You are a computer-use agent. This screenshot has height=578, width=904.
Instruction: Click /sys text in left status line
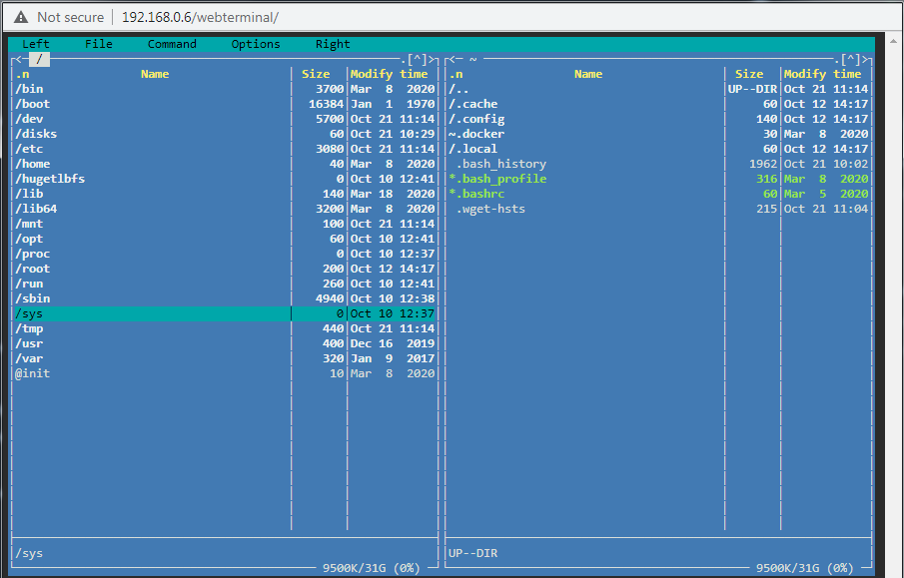(x=29, y=553)
